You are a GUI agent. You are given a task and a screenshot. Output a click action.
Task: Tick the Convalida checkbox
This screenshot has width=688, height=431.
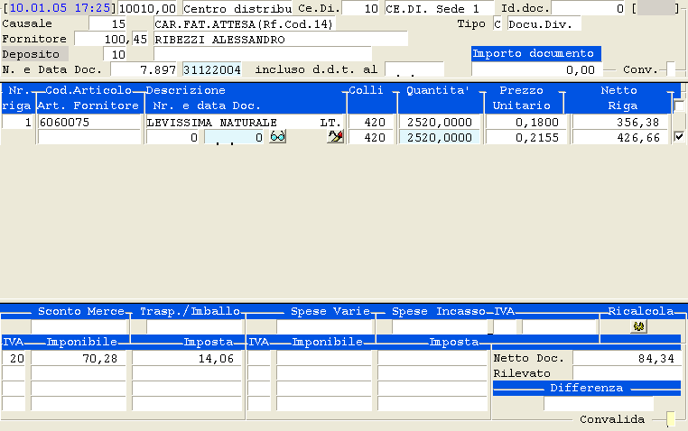point(670,419)
